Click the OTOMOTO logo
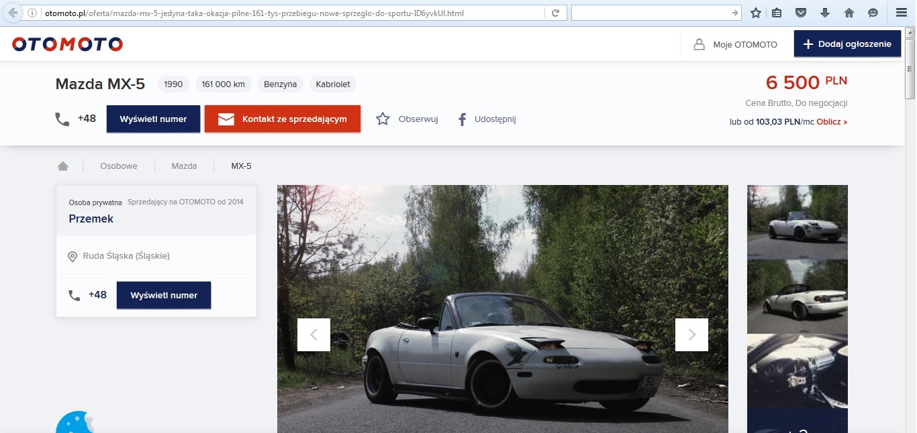Screen dimensions: 917x433 coord(68,44)
